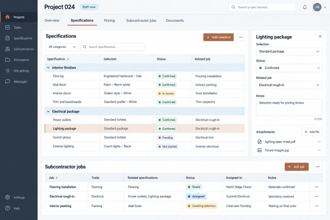Switch to the Pricing tab
330x220 pixels.
tap(109, 21)
